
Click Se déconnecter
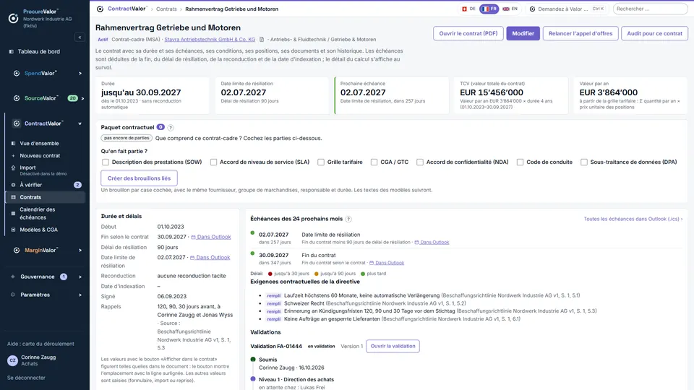pyautogui.click(x=26, y=378)
